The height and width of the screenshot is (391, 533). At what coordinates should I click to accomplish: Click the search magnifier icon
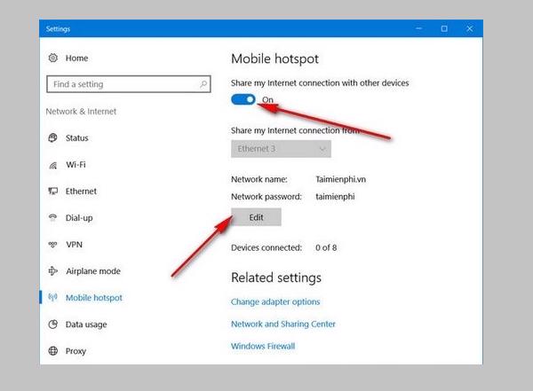click(x=203, y=84)
